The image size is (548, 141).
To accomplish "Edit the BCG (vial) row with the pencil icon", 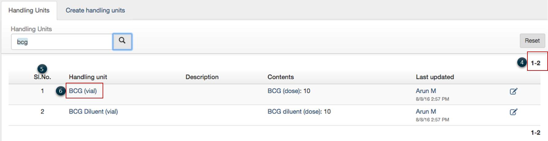I will (514, 91).
